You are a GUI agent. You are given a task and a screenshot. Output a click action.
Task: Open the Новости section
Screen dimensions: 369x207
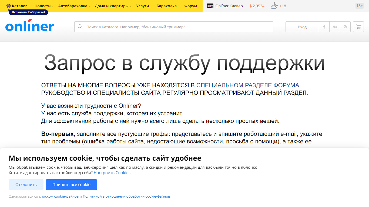[42, 6]
